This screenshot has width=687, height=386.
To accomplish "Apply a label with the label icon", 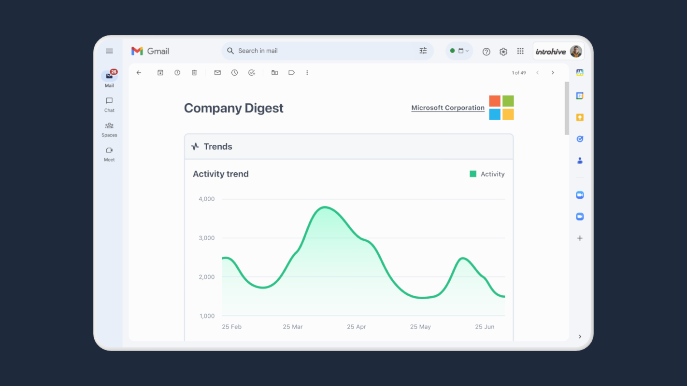I will 291,73.
